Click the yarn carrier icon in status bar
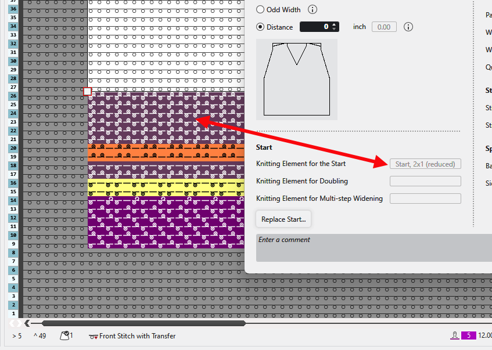The height and width of the screenshot is (350, 492). point(64,335)
